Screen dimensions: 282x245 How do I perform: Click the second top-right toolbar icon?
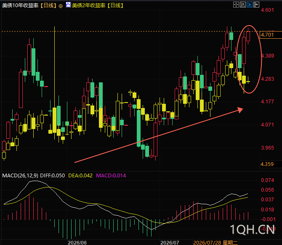pos(243,5)
